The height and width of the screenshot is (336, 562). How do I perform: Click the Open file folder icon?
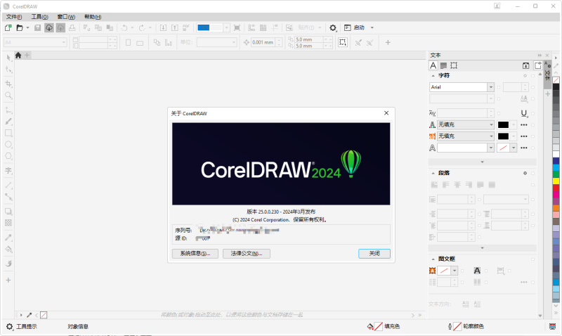click(x=19, y=27)
